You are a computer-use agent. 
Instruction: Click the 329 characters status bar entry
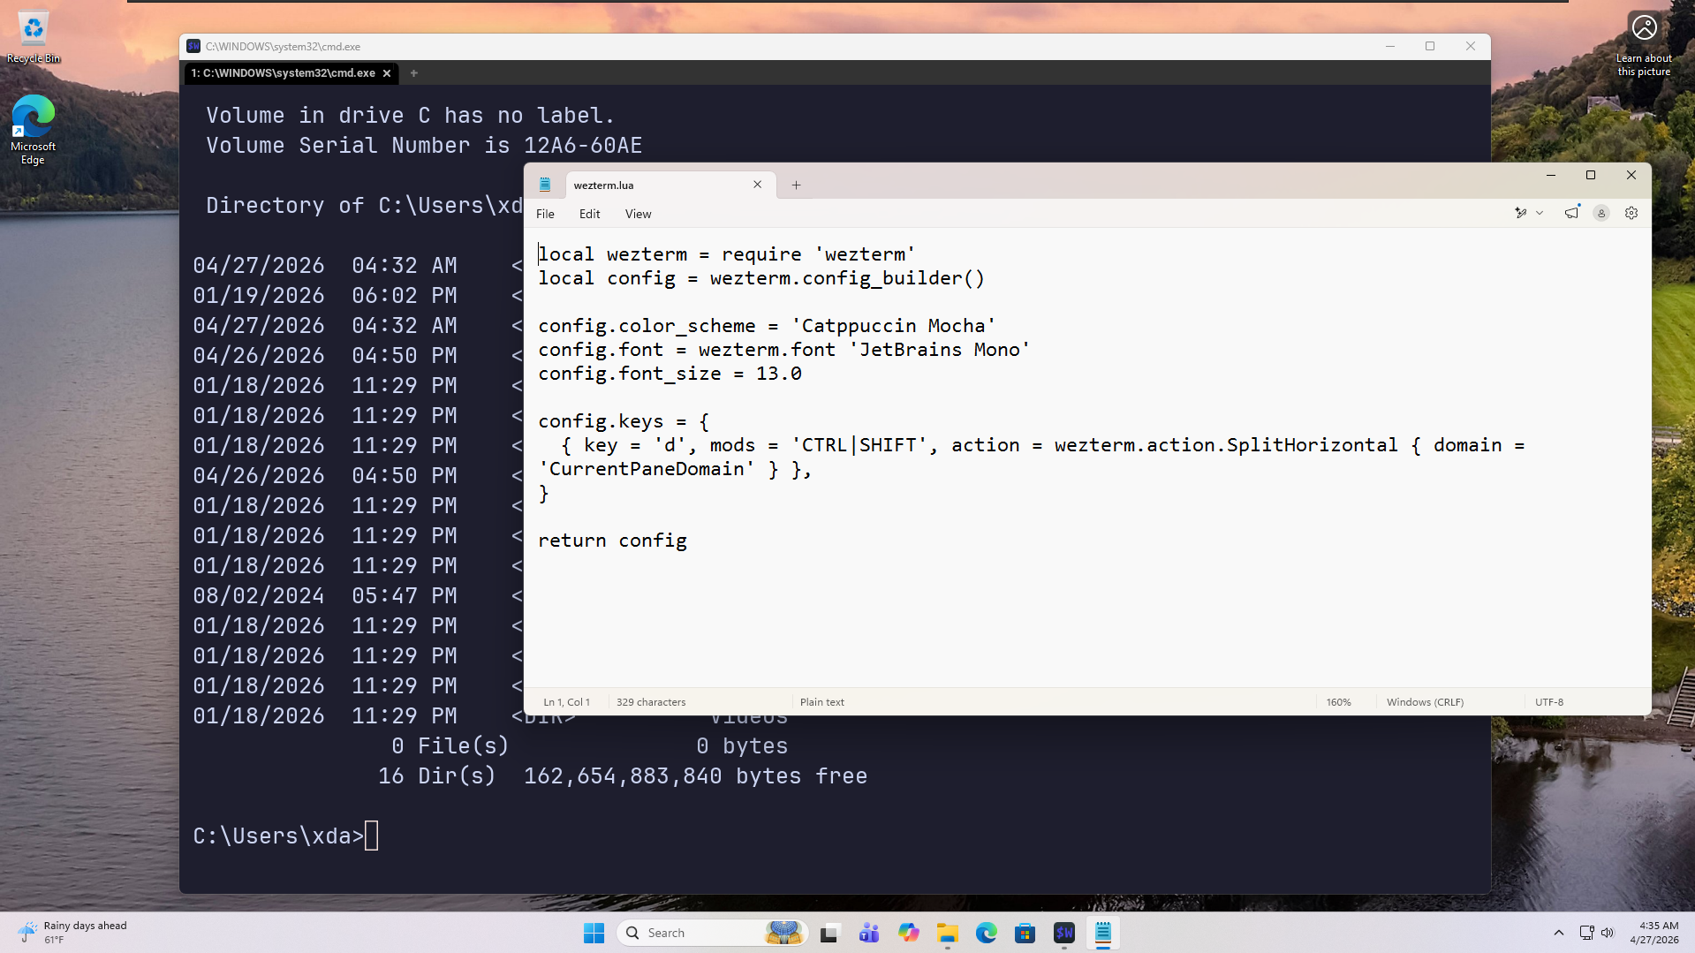pos(651,702)
